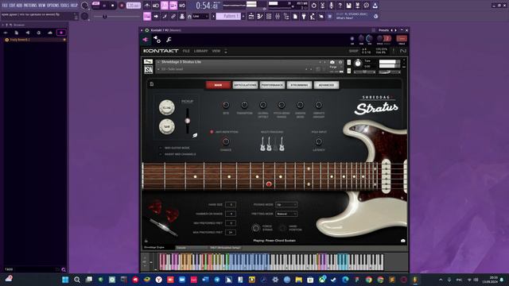Image resolution: width=509 pixels, height=286 pixels.
Task: Click the tempo value field
Action: 133,6
